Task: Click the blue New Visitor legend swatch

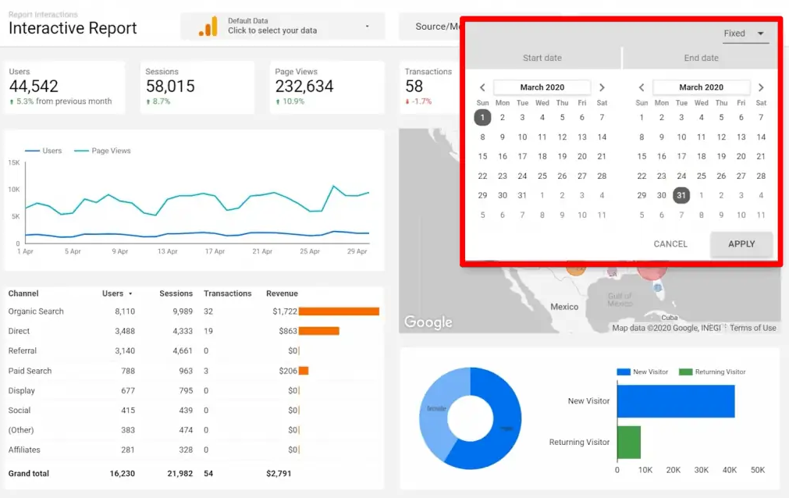Action: point(623,372)
